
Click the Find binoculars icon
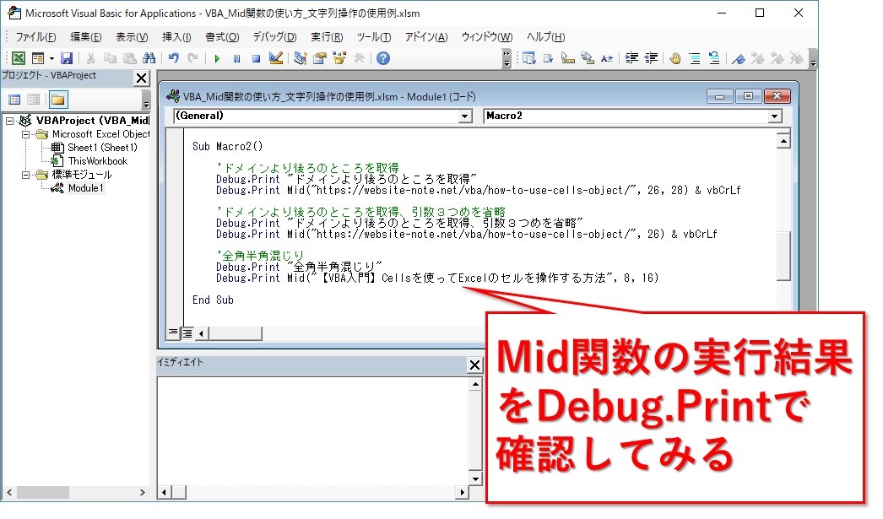pyautogui.click(x=149, y=58)
